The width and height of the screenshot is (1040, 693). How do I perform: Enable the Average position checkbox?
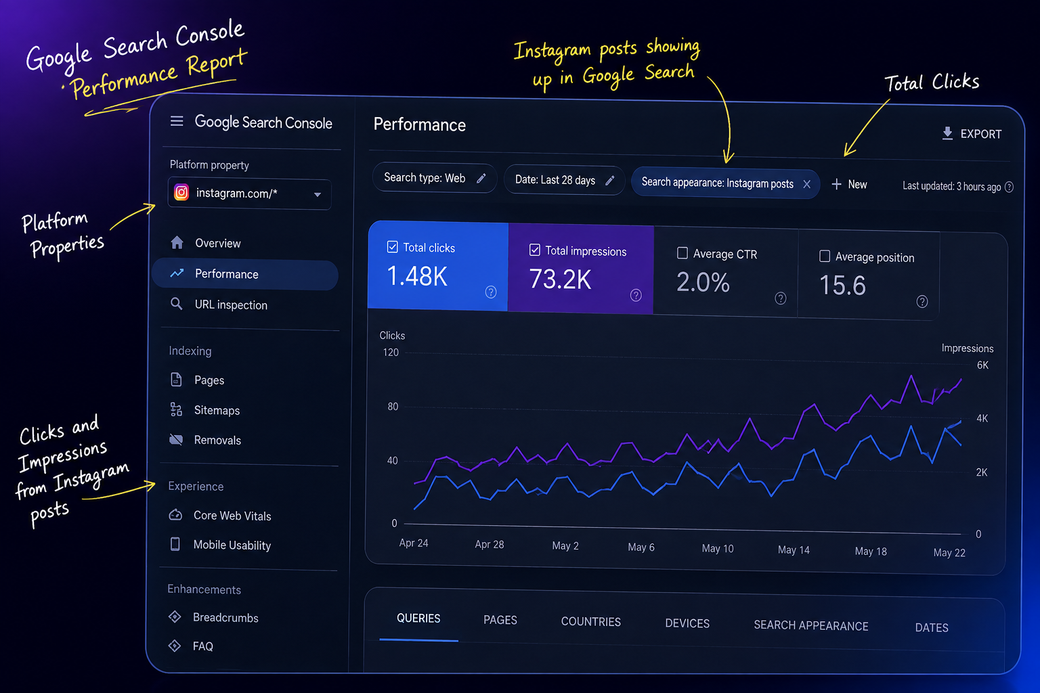point(825,256)
